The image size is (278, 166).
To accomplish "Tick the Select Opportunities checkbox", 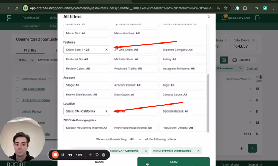I will click(18, 79).
